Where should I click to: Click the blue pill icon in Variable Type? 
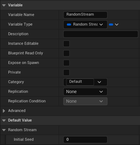click(69, 25)
